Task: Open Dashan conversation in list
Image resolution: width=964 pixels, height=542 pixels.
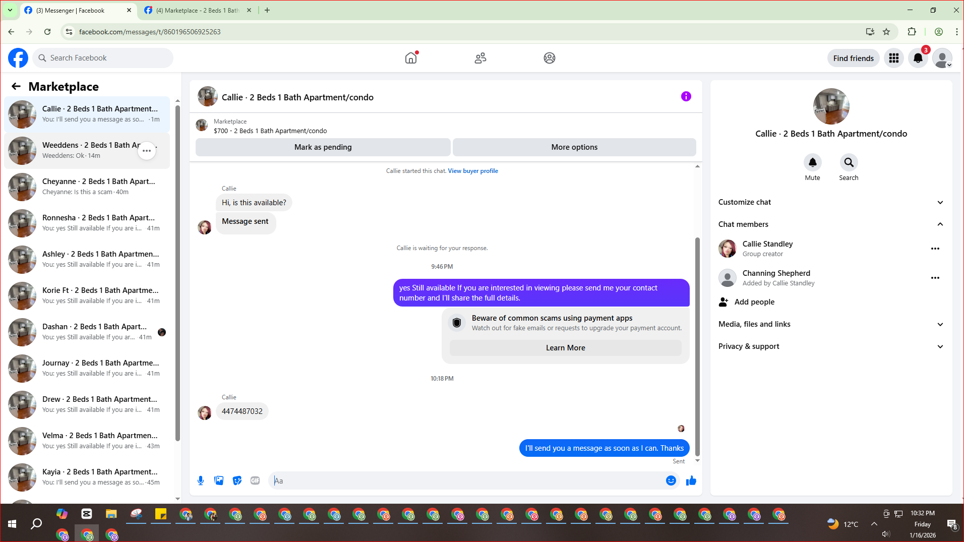Action: (87, 332)
